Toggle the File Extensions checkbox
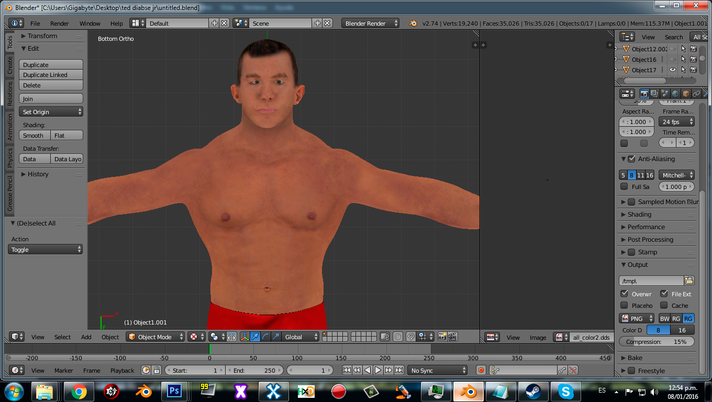This screenshot has width=712, height=402. coord(664,294)
